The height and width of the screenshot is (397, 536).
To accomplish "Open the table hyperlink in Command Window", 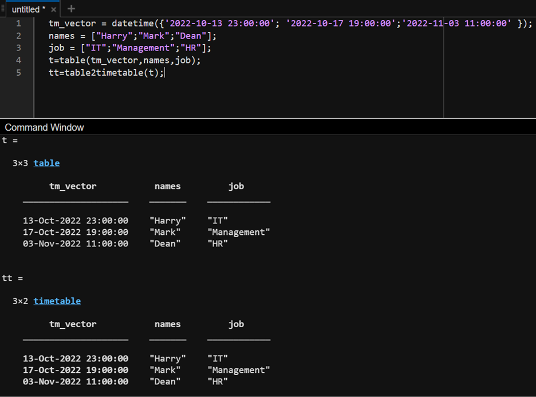I will pyautogui.click(x=46, y=163).
